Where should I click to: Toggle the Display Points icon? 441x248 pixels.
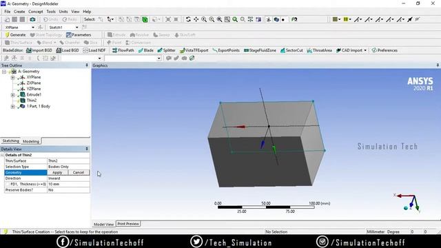[x=283, y=19]
